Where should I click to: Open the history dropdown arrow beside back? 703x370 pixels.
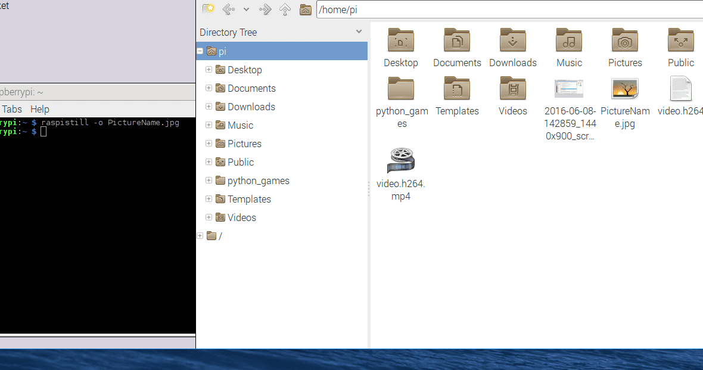(x=246, y=9)
